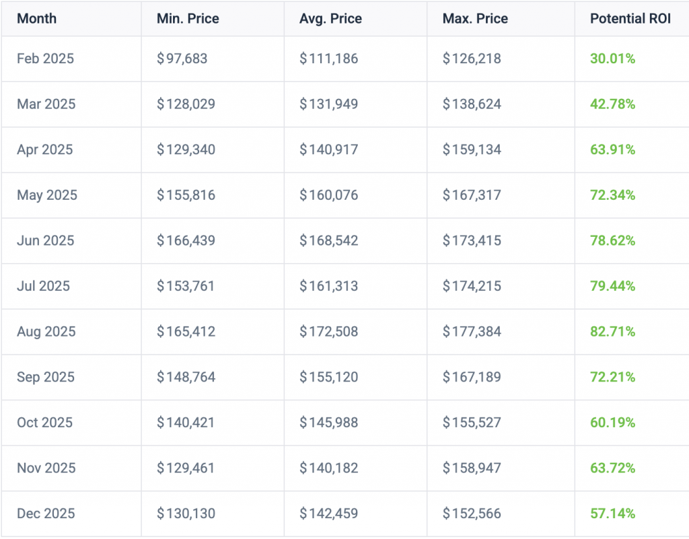Screen dimensions: 689x539
Task: Click the $165,412 minimum price value
Action: (x=186, y=331)
